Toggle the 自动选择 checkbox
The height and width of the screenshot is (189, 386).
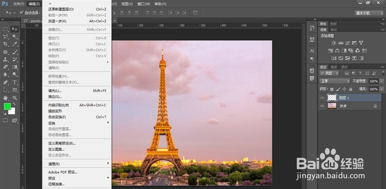point(21,13)
